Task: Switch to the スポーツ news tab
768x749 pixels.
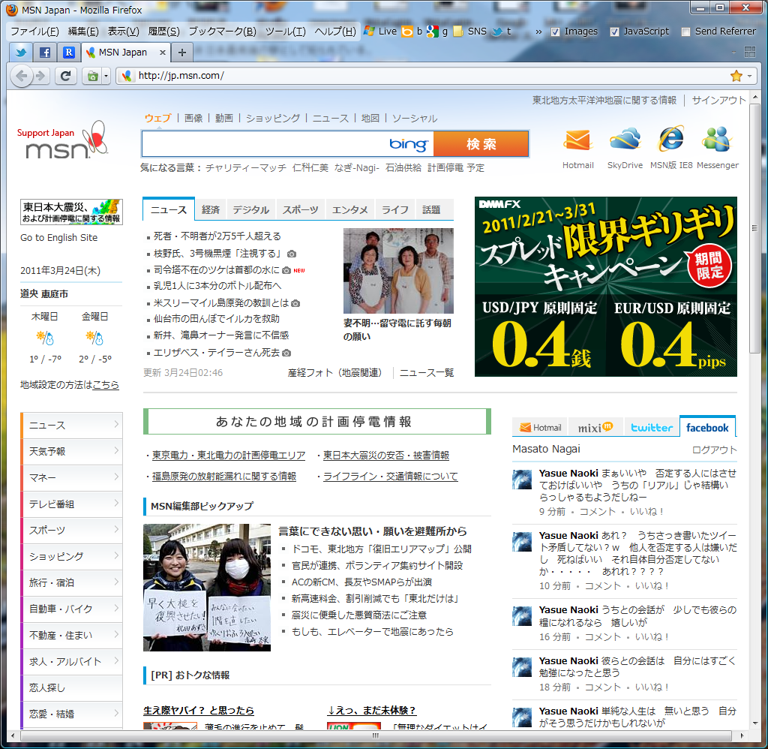Action: click(x=300, y=210)
